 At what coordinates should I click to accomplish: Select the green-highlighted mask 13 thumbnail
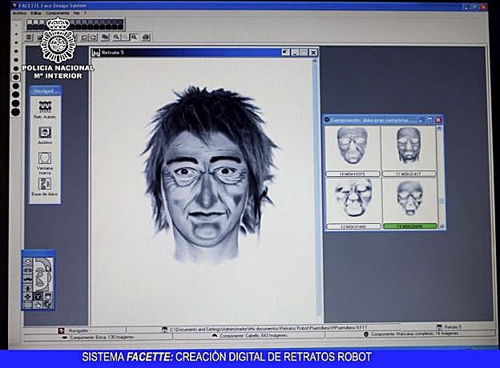tap(409, 200)
